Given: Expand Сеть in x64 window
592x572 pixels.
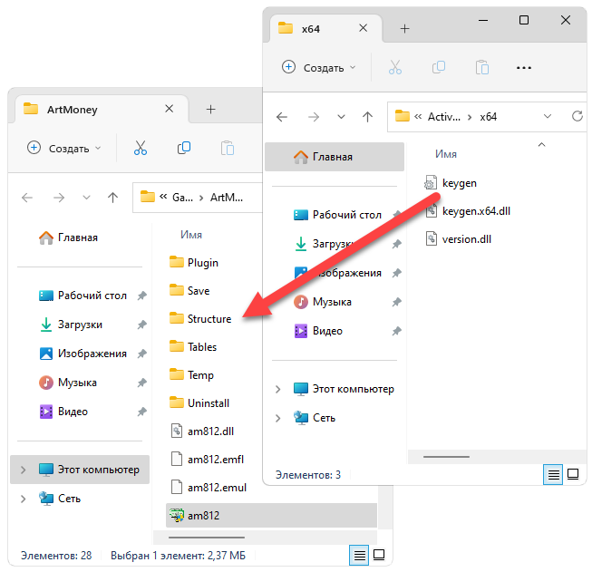Looking at the screenshot, I should pos(278,418).
